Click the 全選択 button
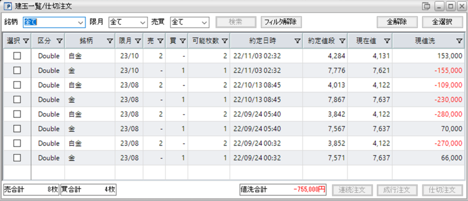The height and width of the screenshot is (201, 468). point(442,22)
